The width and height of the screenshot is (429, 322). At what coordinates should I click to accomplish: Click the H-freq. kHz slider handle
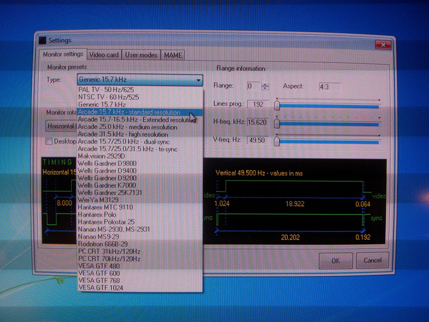pos(277,123)
